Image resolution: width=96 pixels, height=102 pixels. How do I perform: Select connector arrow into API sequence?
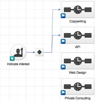[56, 35]
